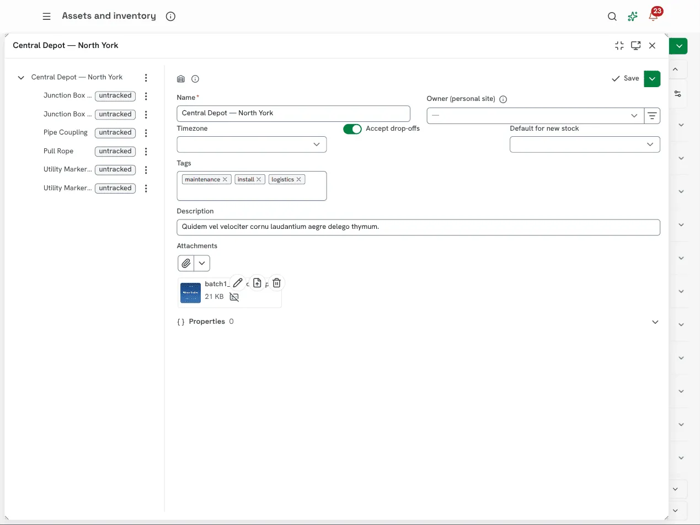Open notifications bell with 23 badge
The height and width of the screenshot is (525, 700).
(654, 15)
